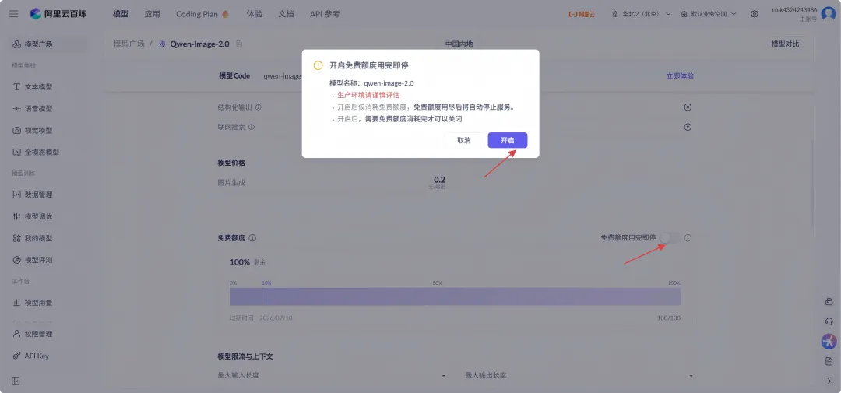This screenshot has height=393, width=841.
Task: Click the 模型调优 sliders icon
Action: pos(16,216)
